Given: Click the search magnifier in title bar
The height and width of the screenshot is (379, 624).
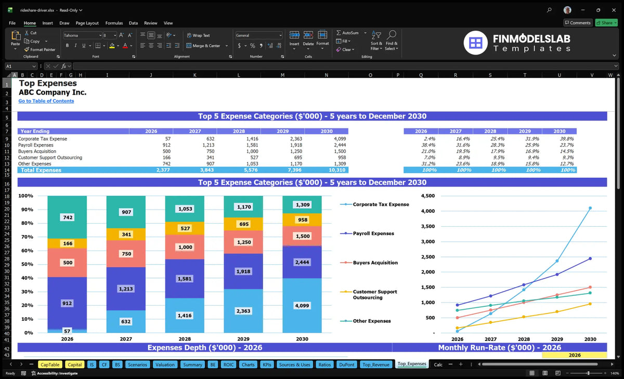Looking at the screenshot, I should pos(550,10).
